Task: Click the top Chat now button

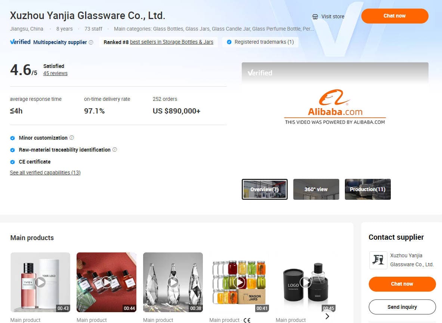Action: pos(395,16)
